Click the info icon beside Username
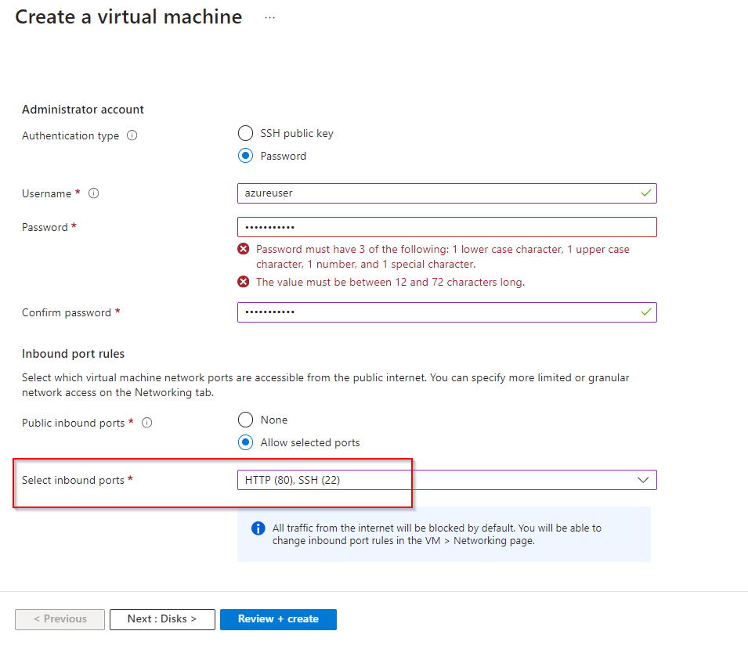 pyautogui.click(x=94, y=193)
